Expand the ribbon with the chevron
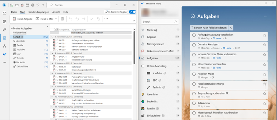Image resolution: width=277 pixels, height=120 pixels. coord(133,21)
